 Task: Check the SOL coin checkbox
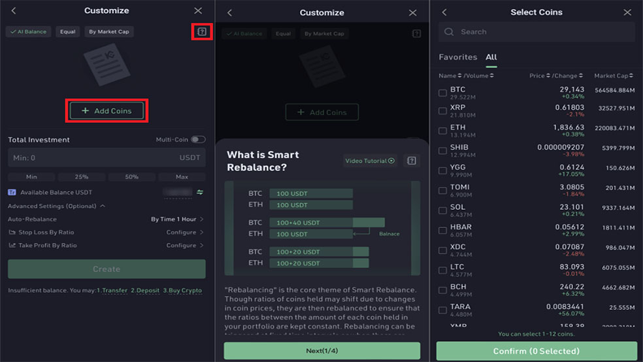[x=442, y=210]
